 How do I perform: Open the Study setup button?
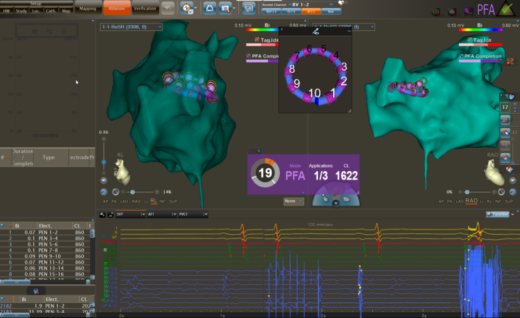(21, 11)
